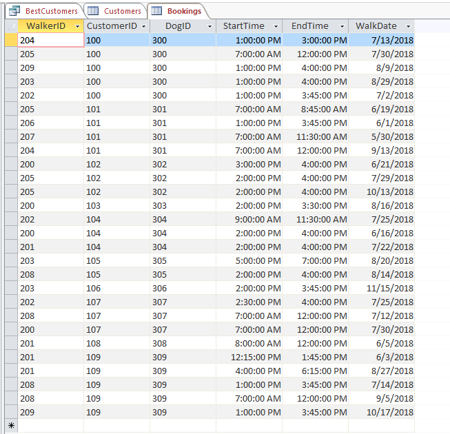This screenshot has width=450, height=434.
Task: Click the CustomerID cell 103
Action: point(116,205)
